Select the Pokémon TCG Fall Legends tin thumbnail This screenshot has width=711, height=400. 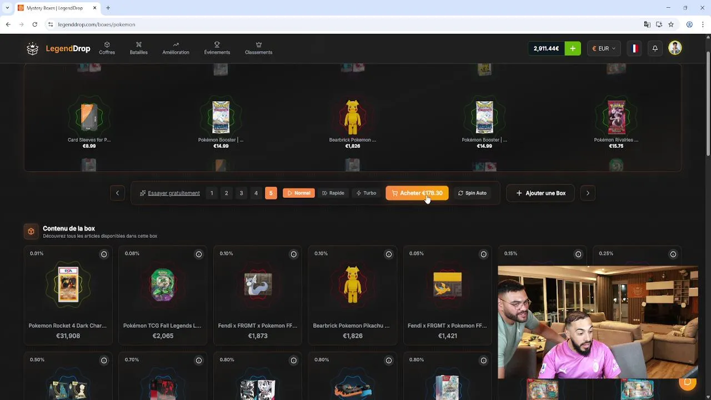[x=163, y=284]
